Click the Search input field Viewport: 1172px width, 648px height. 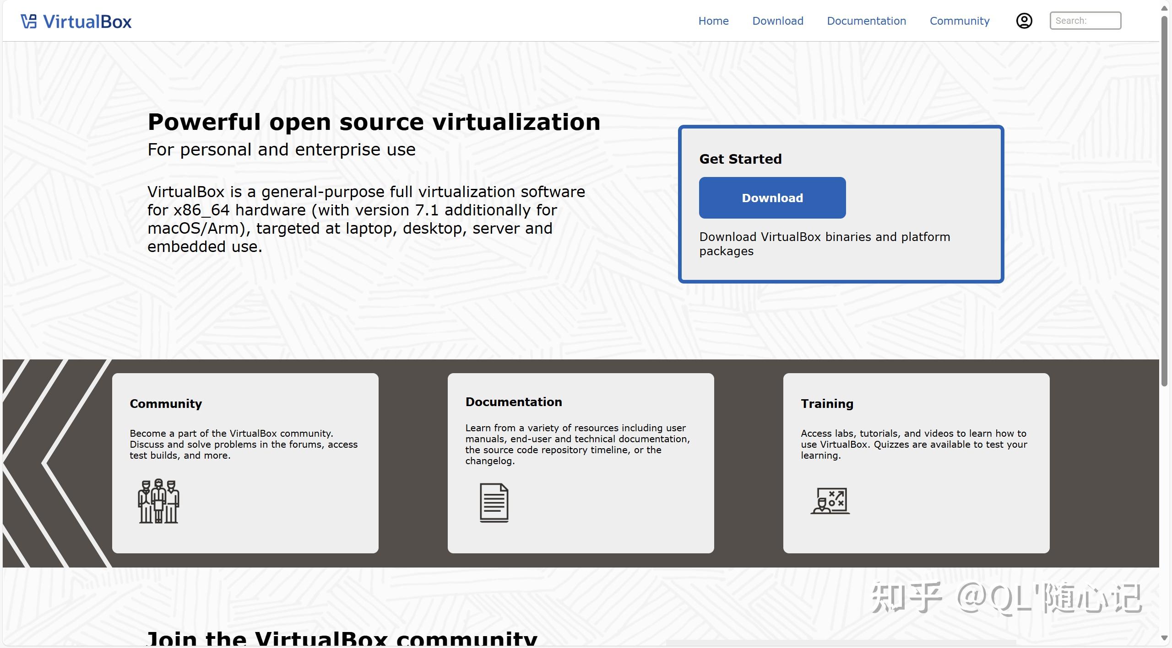[1085, 20]
